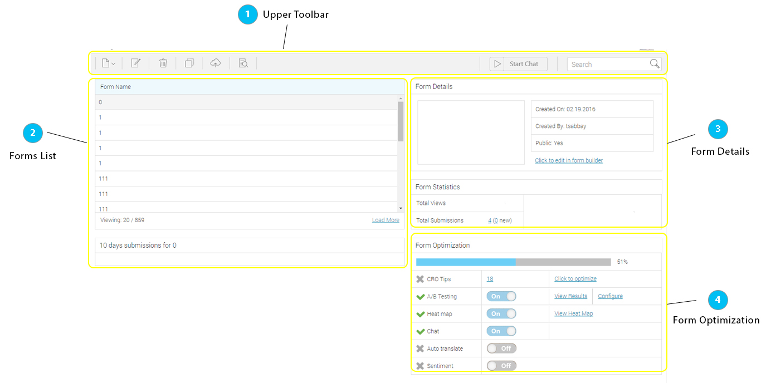This screenshot has height=383, width=766.
Task: Click the Public: Yes field
Action: coord(592,143)
